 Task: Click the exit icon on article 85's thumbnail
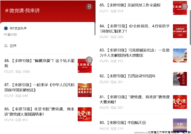[184, 6]
